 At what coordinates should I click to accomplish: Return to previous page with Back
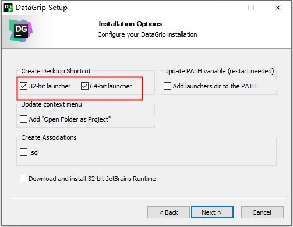(x=168, y=212)
